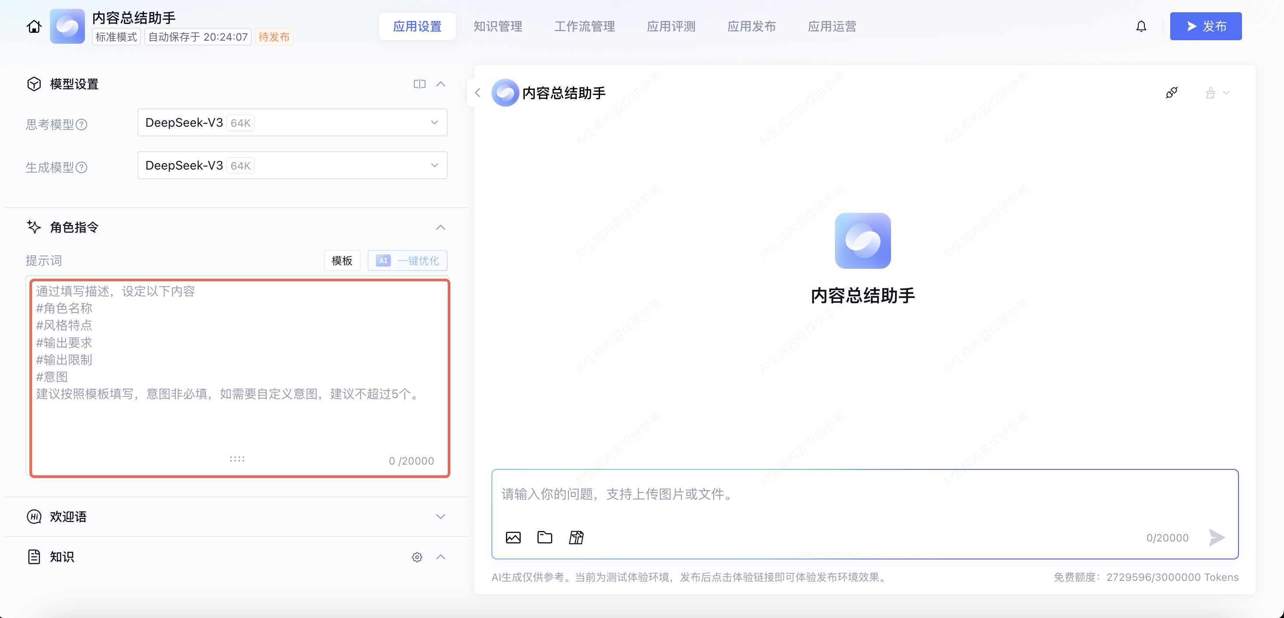Expand the 欢迎语 section
This screenshot has width=1284, height=618.
(x=440, y=517)
